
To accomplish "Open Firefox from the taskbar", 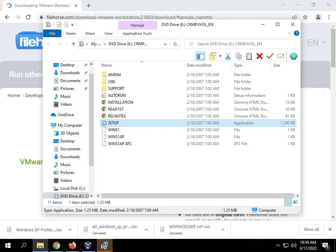I will click(x=72, y=245).
